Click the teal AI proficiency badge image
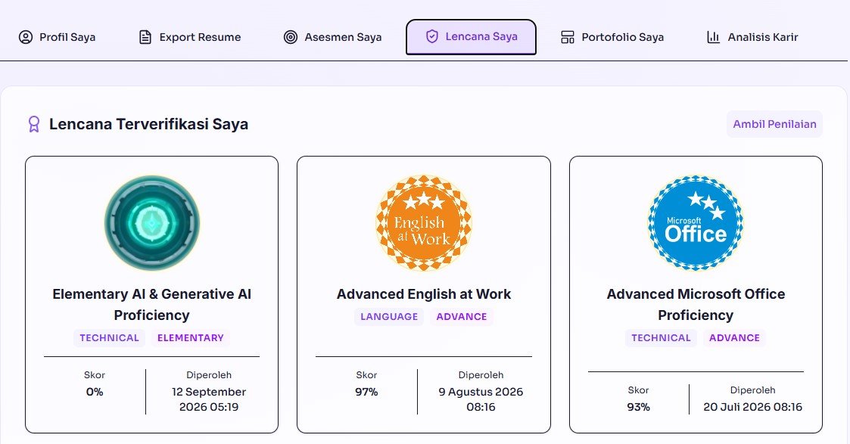The image size is (850, 444). point(152,223)
